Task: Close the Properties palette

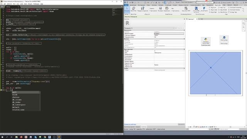Action: pos(184,19)
